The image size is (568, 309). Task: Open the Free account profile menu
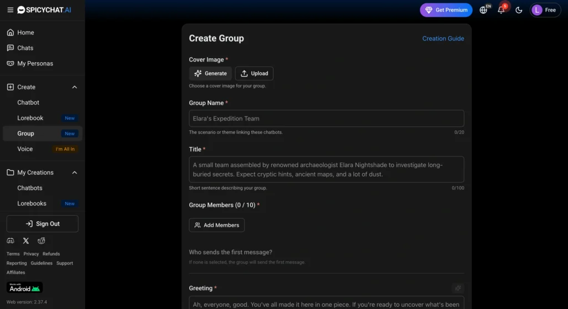coord(545,10)
